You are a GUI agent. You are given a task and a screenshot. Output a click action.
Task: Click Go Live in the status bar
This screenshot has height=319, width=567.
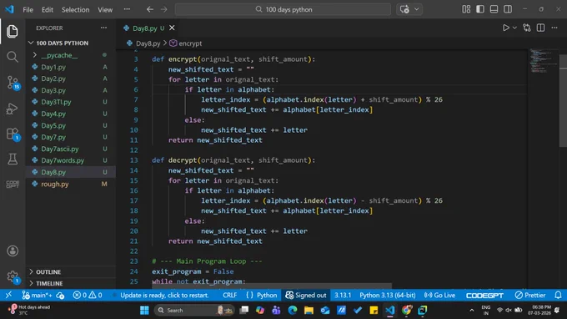point(439,295)
